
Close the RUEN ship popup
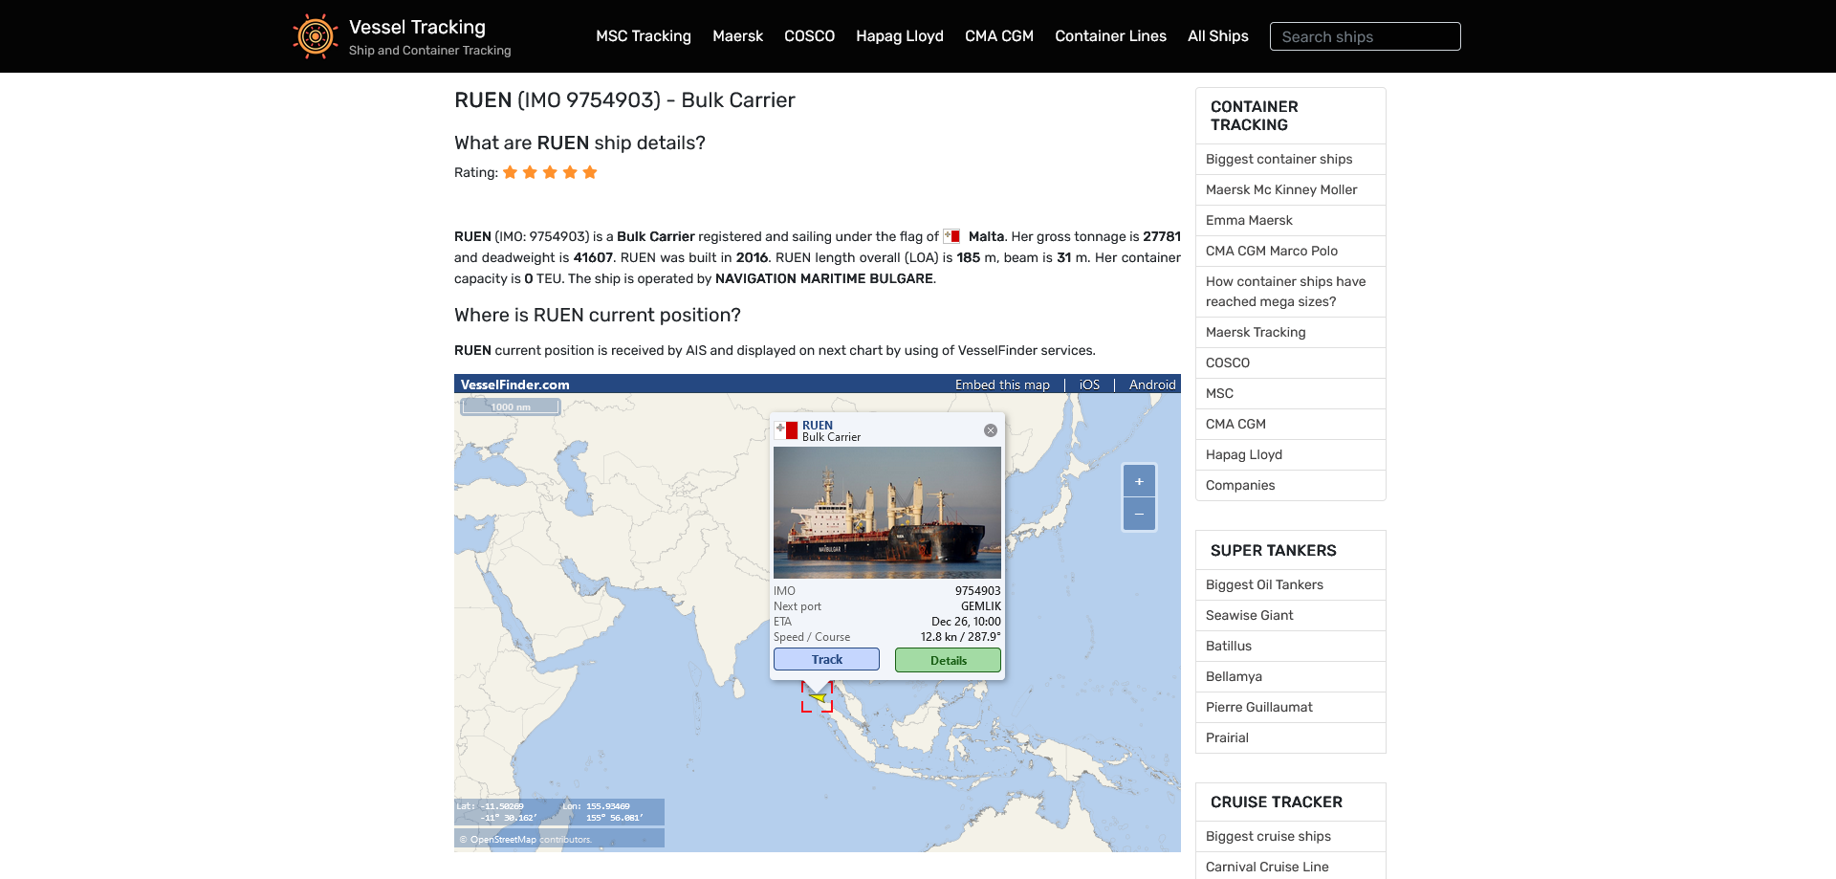991,430
